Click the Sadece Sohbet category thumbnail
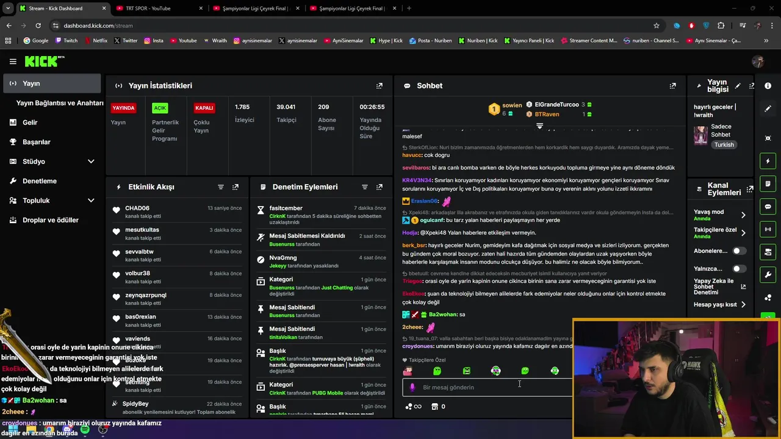Screen dimensions: 781x439 701,135
